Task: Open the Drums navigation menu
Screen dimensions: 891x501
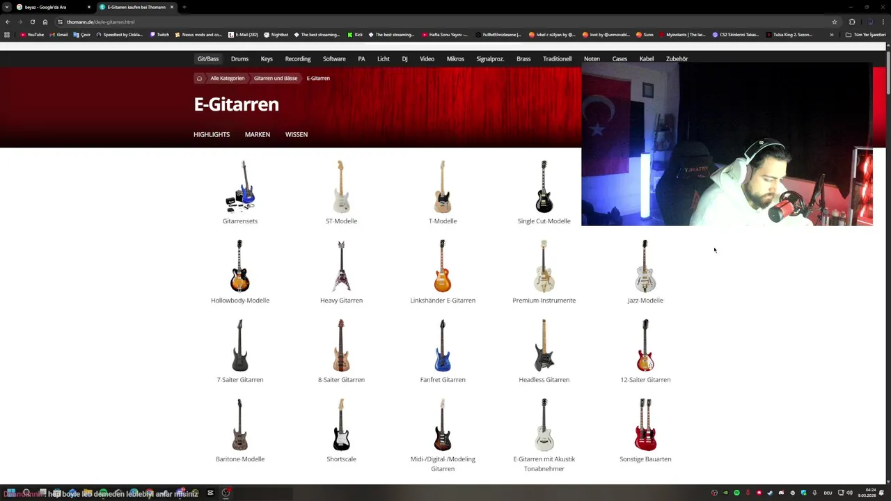Action: click(239, 58)
